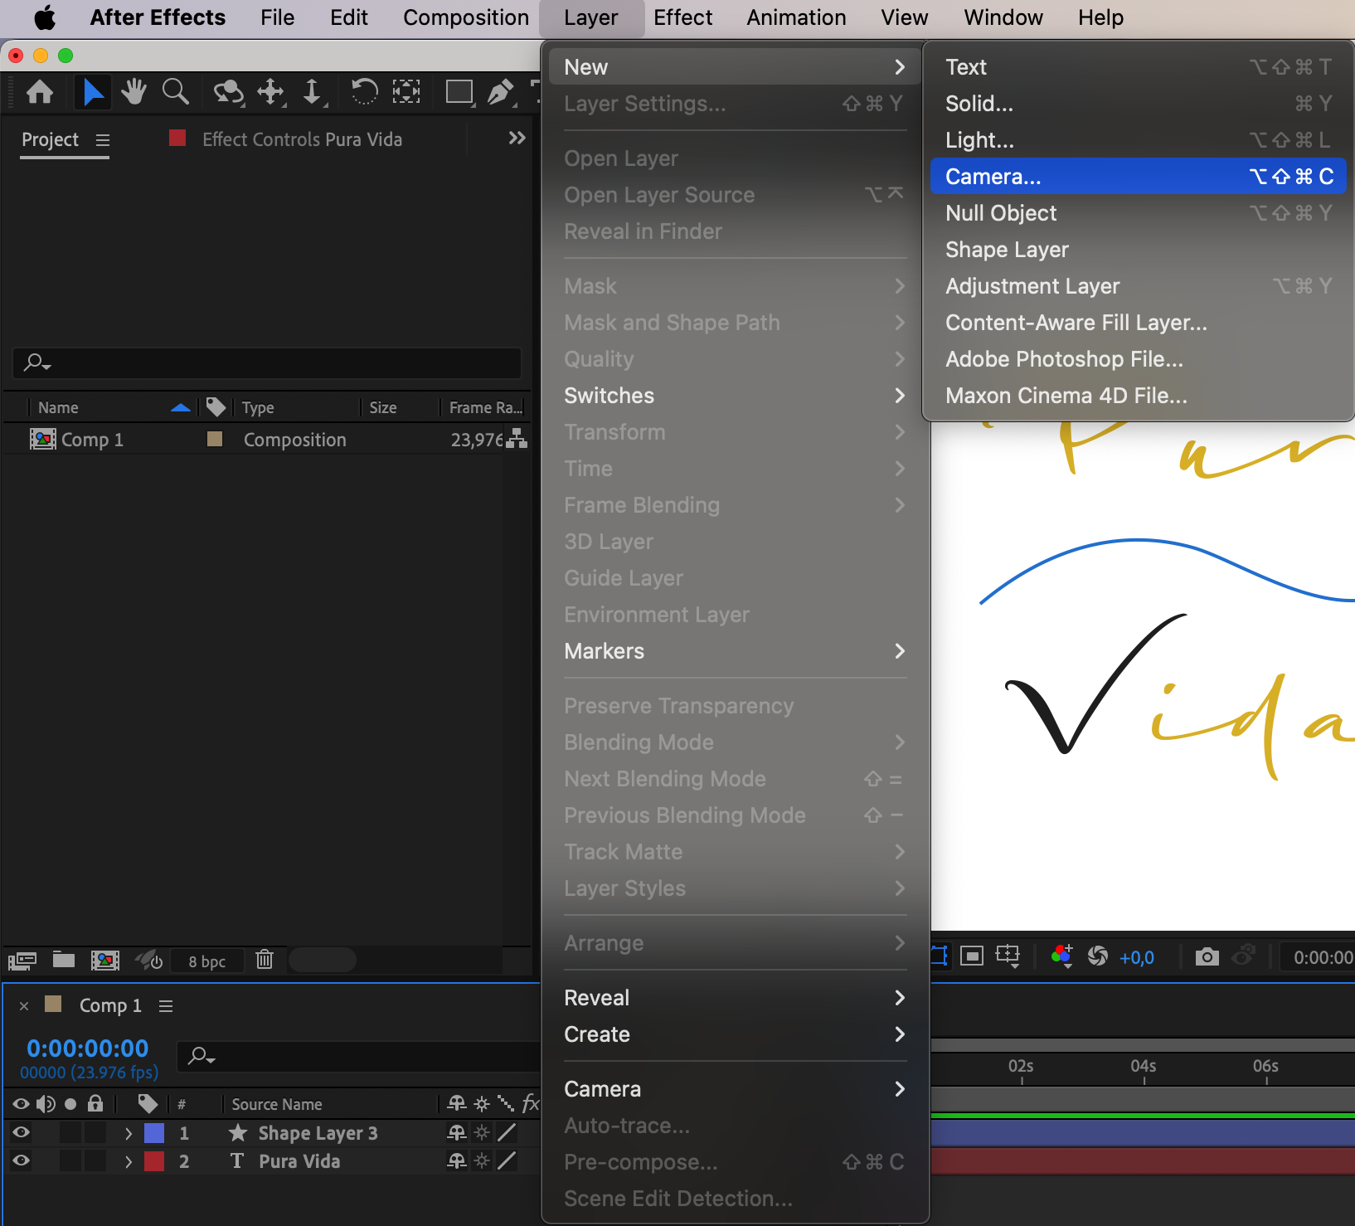Toggle quality switch on Shape Layer 3
Image resolution: width=1355 pixels, height=1226 pixels.
point(507,1132)
